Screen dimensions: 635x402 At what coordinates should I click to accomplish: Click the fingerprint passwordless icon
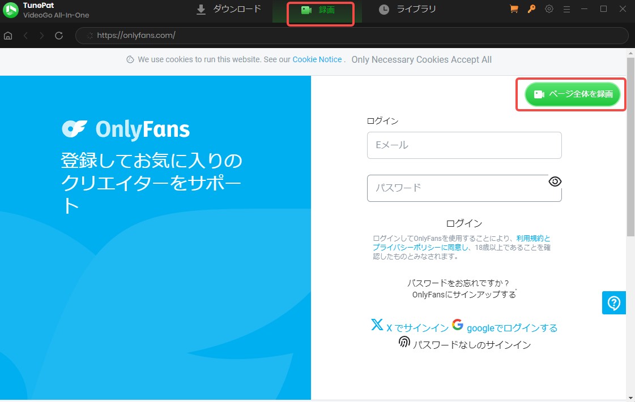(404, 342)
